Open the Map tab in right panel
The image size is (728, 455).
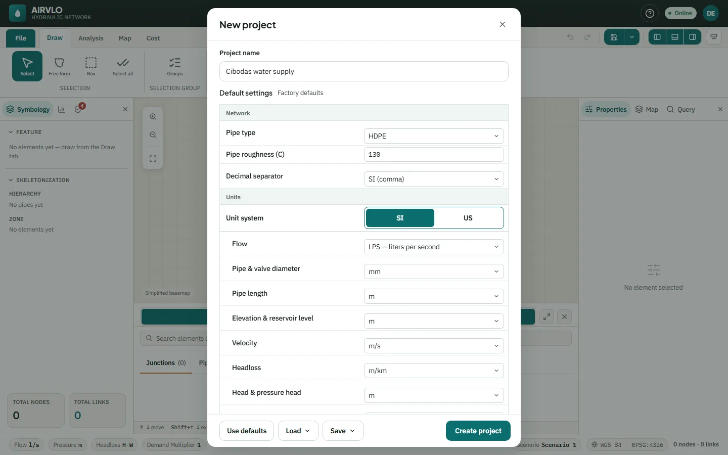pyautogui.click(x=647, y=109)
